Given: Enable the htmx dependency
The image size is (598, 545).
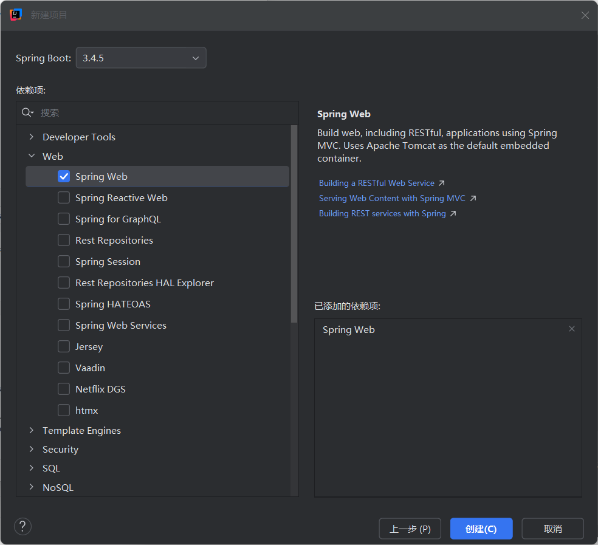Looking at the screenshot, I should (64, 410).
